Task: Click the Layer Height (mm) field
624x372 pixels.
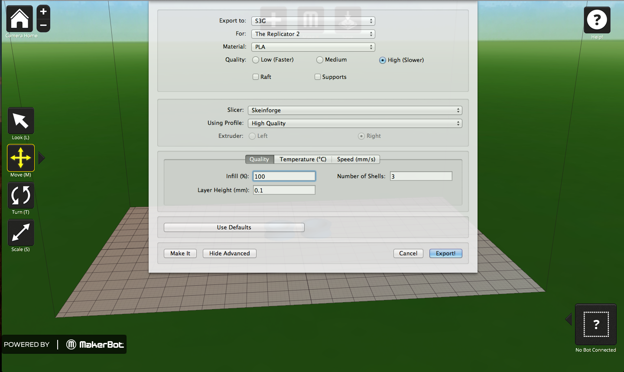Action: coord(284,190)
